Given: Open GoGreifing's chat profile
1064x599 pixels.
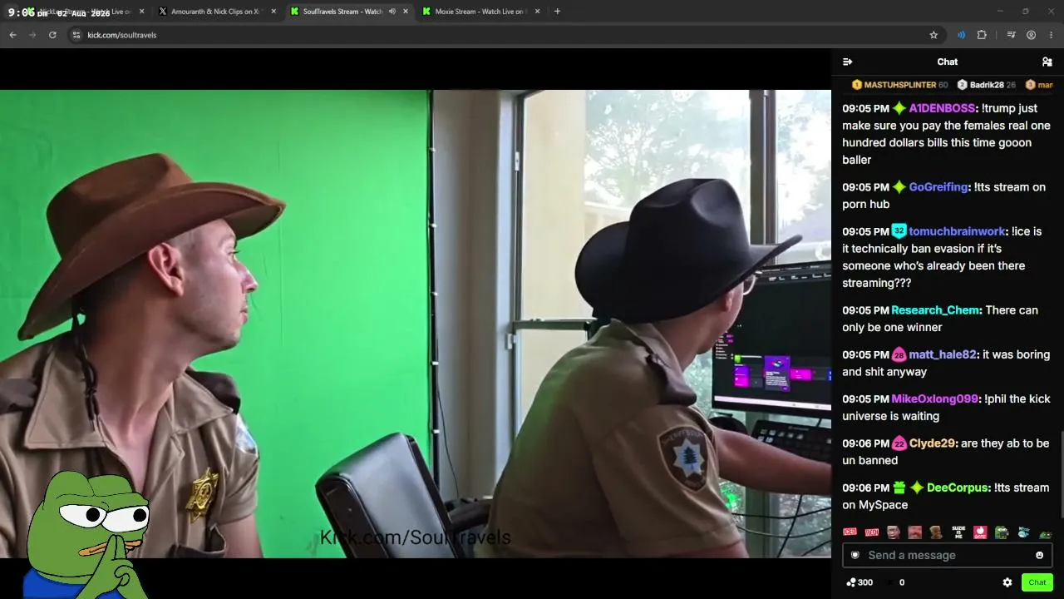Looking at the screenshot, I should (938, 187).
